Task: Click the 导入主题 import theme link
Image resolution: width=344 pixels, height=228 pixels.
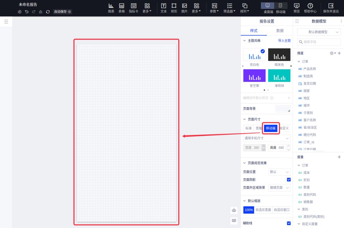Action: [284, 40]
